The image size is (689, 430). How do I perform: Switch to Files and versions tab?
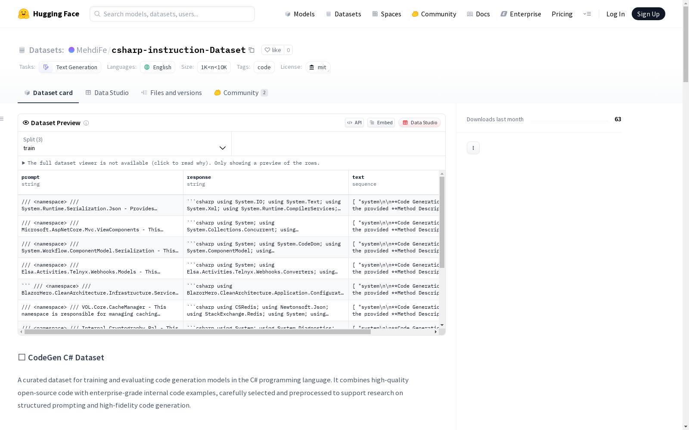[x=171, y=93]
